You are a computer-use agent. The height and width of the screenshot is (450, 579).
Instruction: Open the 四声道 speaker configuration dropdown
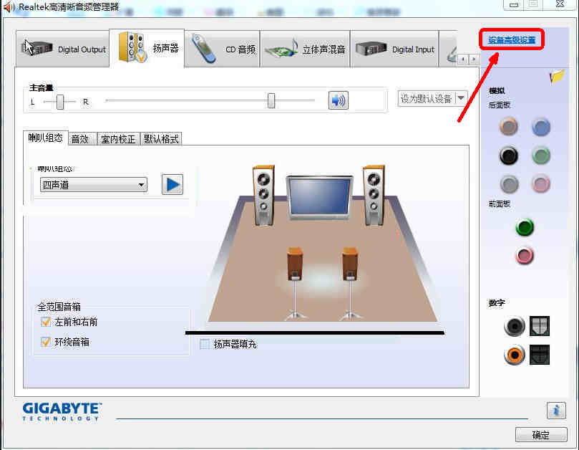pyautogui.click(x=94, y=184)
